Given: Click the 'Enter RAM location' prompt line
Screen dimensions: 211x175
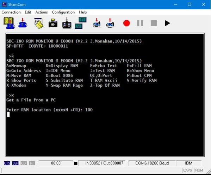Looking at the screenshot, I should 50,110.
